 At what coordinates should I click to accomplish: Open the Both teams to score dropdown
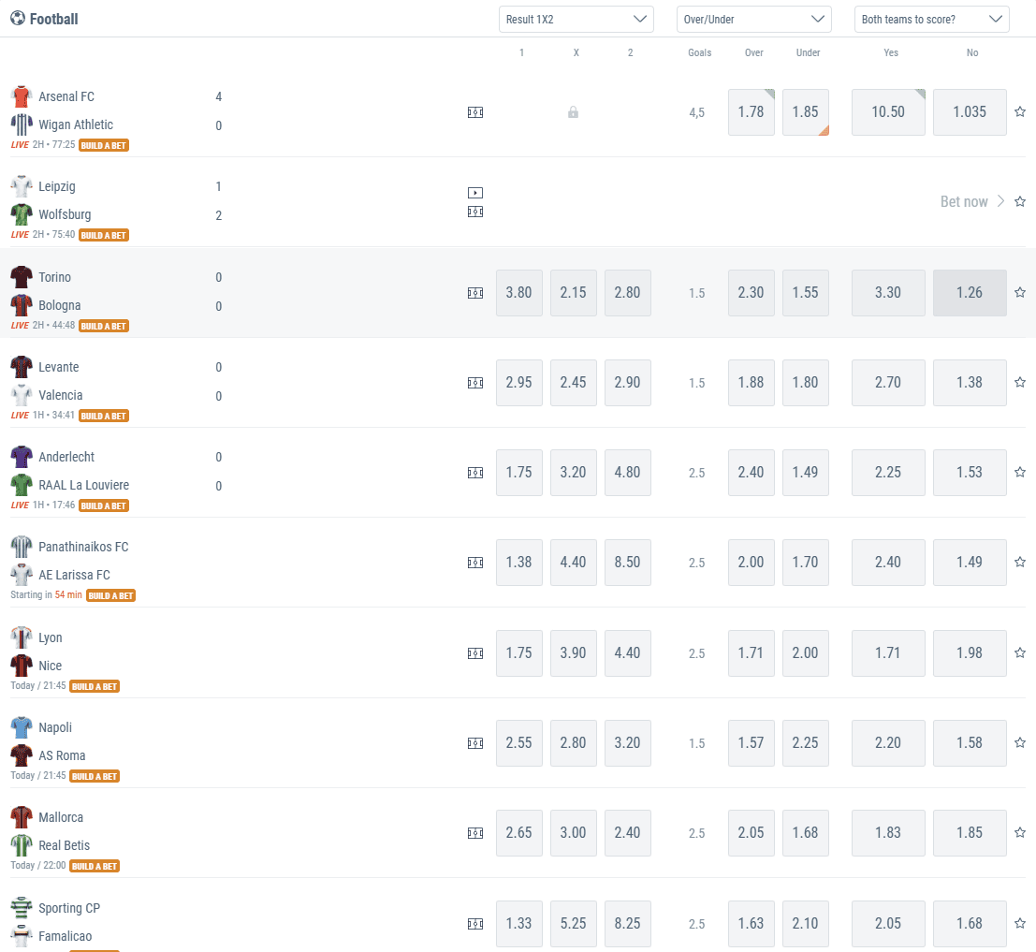931,19
